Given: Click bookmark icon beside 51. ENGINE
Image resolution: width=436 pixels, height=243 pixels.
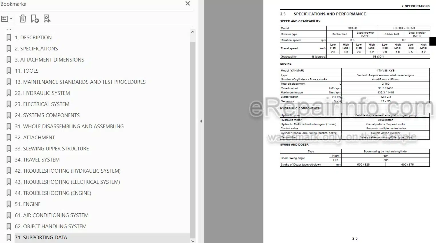Looking at the screenshot, I should click(x=9, y=204).
